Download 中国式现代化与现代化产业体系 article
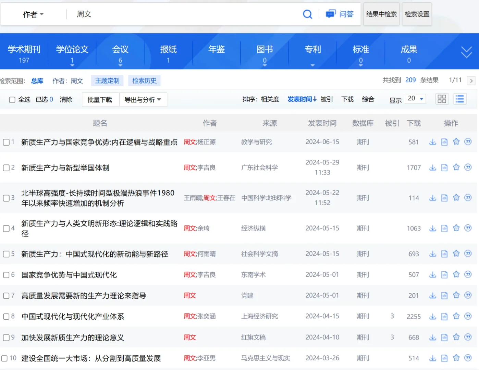Screen dimensions: 479x370 click(x=433, y=317)
